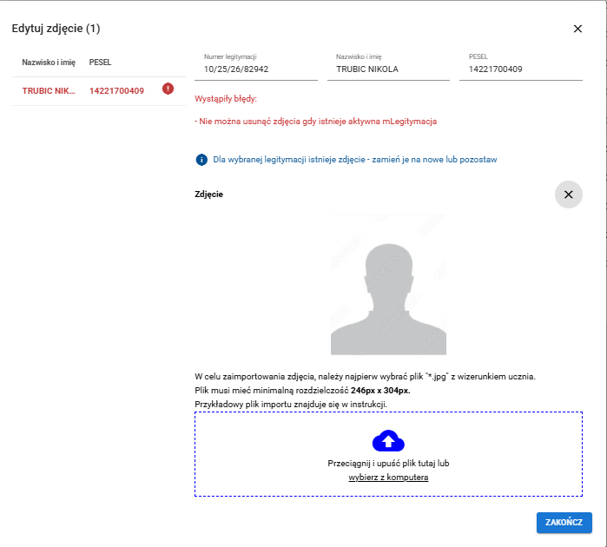Viewport: 607px width, 547px height.
Task: Click the 'Dla wybranej legitymacji' info message
Action: pos(354,160)
